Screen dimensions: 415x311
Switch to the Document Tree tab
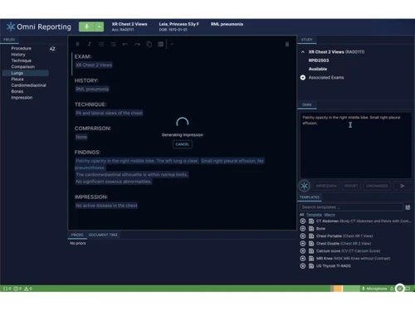[x=103, y=235]
